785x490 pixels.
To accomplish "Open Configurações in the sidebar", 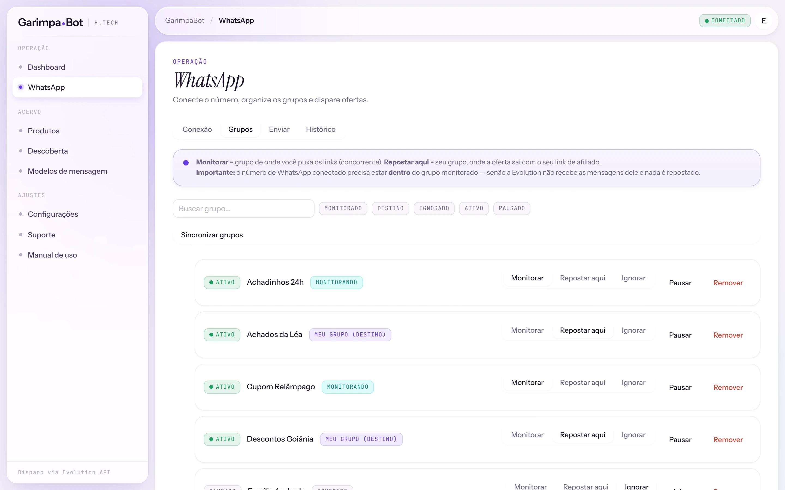I will [77, 214].
